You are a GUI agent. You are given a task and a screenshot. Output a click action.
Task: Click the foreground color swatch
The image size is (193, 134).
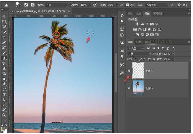pos(3,128)
